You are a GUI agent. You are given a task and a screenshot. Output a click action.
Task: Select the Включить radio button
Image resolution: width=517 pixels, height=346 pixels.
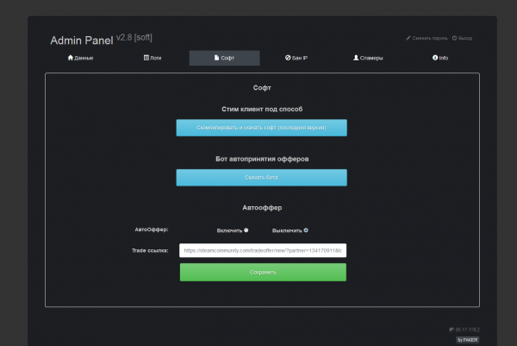tap(246, 230)
